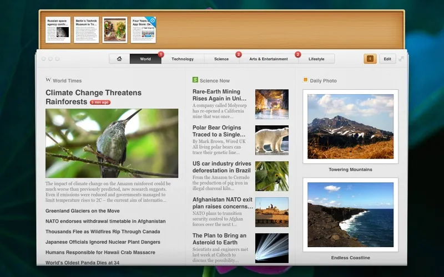This screenshot has height=277, width=444.
Task: Click the Daily Photo orange feed icon
Action: click(305, 80)
